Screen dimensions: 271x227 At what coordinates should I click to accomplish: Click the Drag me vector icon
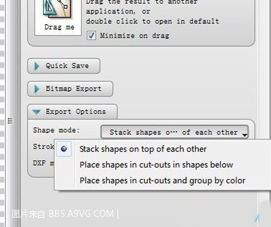tap(57, 9)
